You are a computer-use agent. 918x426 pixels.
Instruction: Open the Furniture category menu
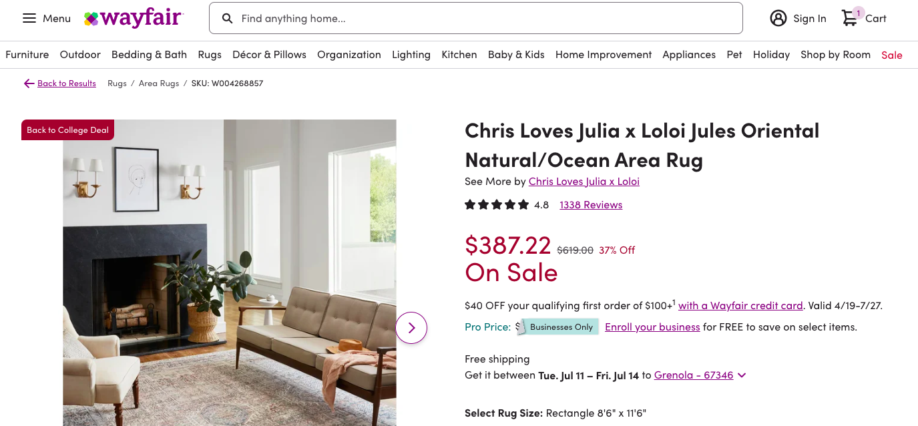click(27, 55)
